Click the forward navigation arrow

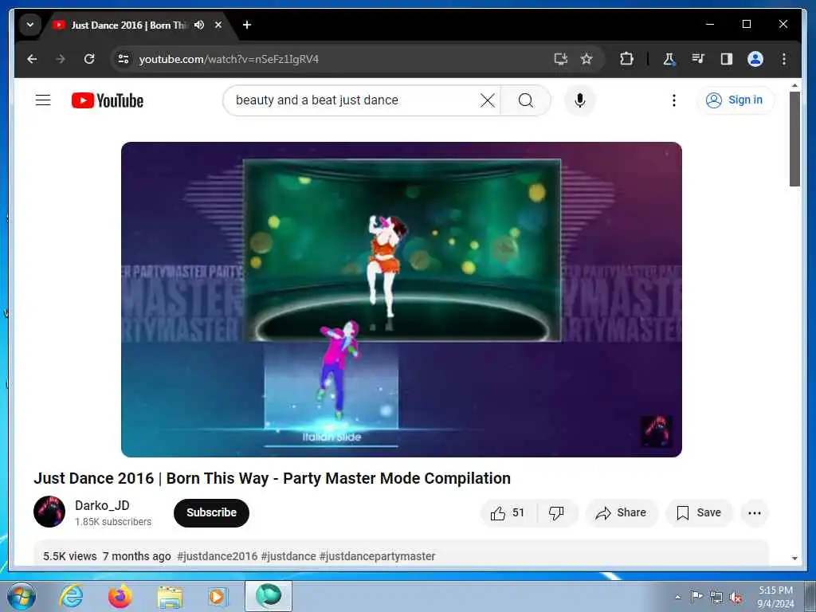pyautogui.click(x=61, y=59)
